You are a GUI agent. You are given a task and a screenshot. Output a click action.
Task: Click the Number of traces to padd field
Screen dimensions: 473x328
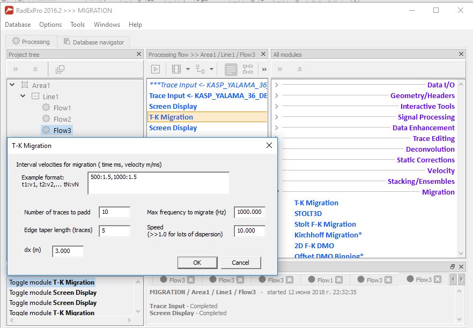(x=115, y=212)
